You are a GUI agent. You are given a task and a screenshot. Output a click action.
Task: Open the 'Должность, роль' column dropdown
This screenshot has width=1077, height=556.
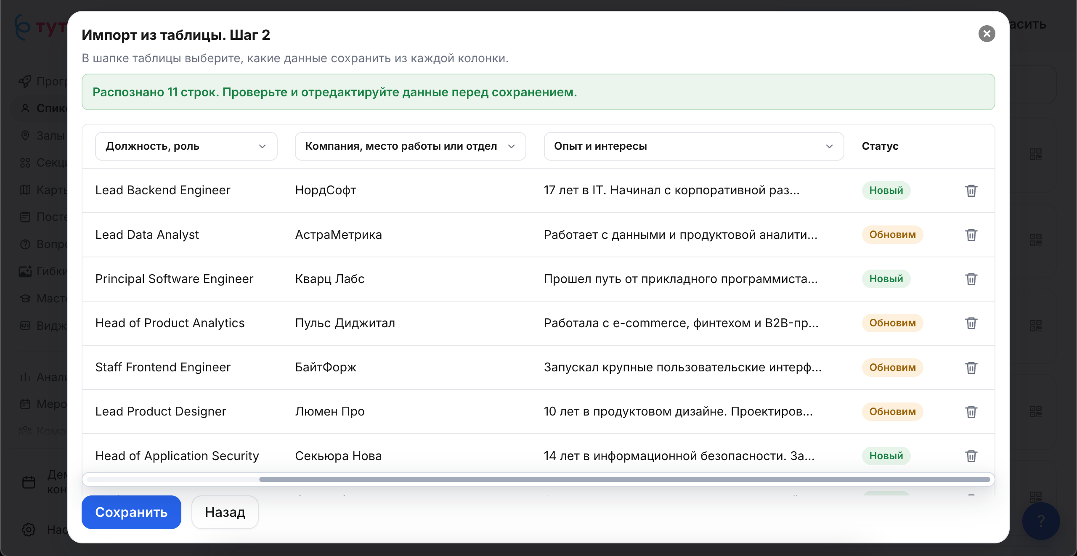click(186, 146)
